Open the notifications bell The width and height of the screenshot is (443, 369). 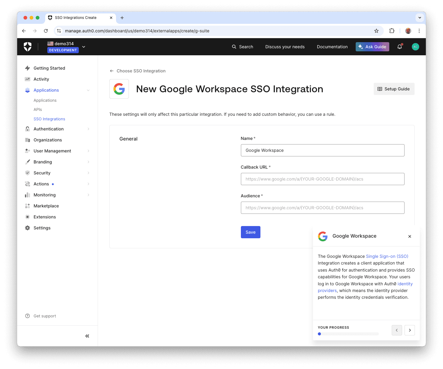click(x=400, y=47)
